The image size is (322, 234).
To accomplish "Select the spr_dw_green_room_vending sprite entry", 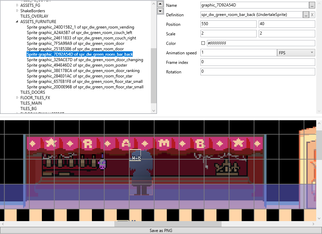I will tap(80, 27).
